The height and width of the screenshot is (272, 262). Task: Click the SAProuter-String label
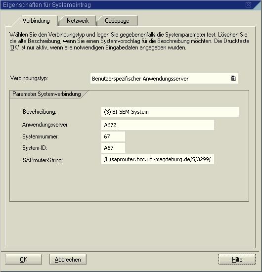tap(43, 160)
